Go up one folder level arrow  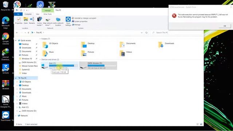click(28, 32)
